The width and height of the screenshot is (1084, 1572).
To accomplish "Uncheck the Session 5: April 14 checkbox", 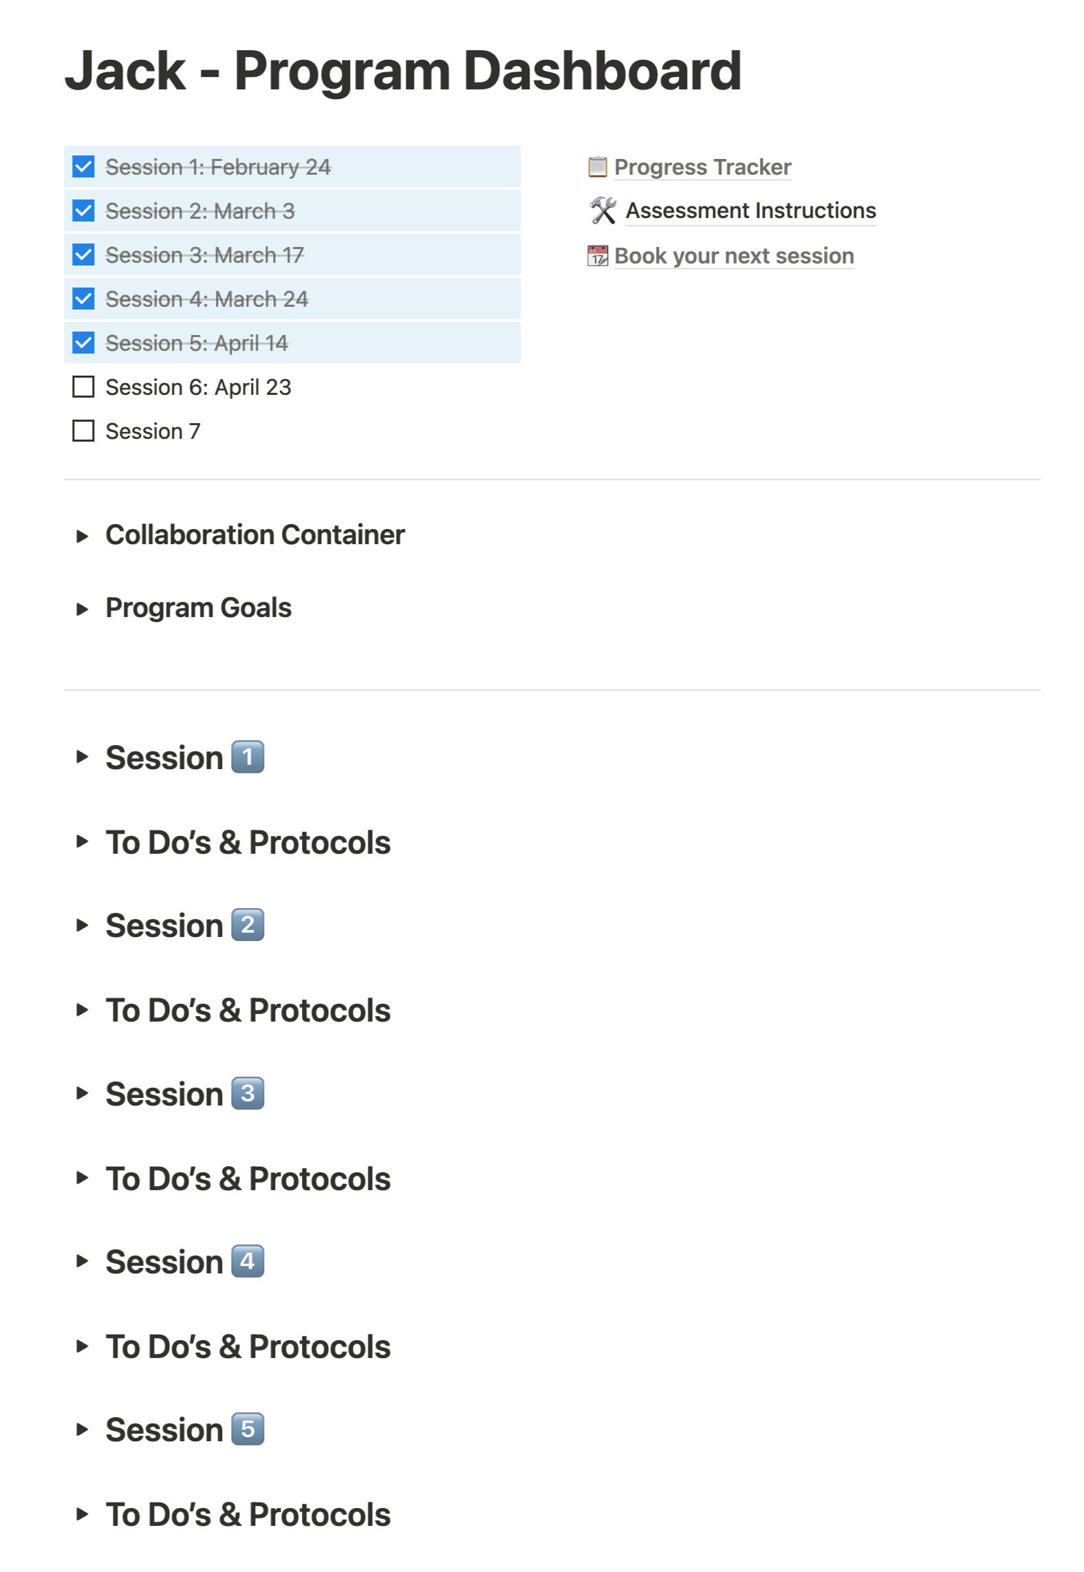I will coord(83,343).
